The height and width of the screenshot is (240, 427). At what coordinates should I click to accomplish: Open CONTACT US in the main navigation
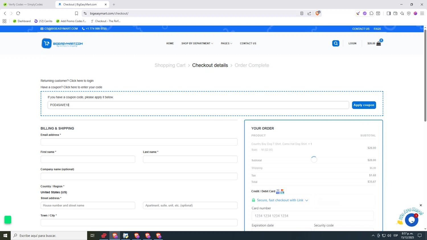tap(248, 44)
